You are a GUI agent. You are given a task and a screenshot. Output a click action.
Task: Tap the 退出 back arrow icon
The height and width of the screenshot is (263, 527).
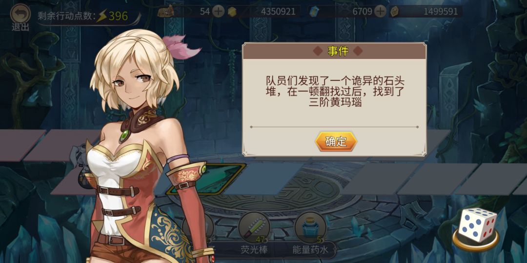coord(20,14)
